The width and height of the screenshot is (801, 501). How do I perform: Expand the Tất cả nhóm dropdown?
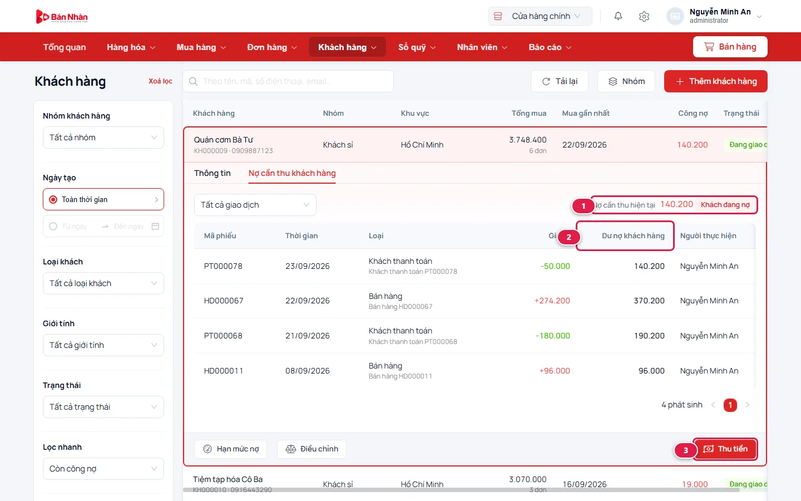tap(103, 137)
